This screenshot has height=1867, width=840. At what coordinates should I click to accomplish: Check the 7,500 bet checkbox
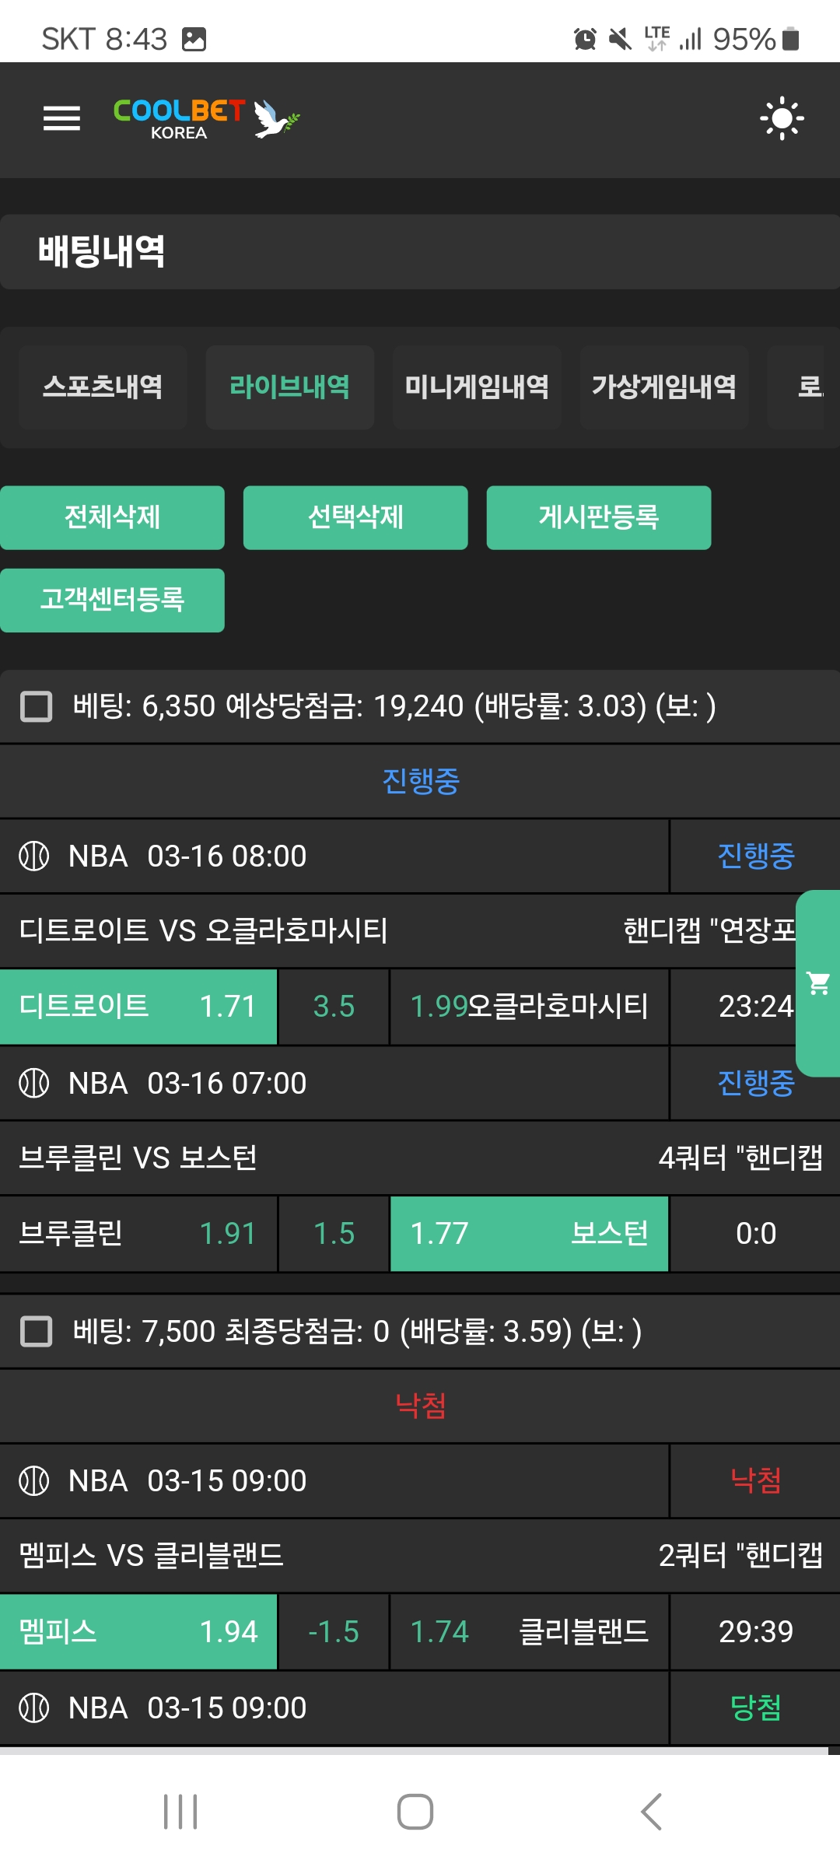tap(36, 1331)
